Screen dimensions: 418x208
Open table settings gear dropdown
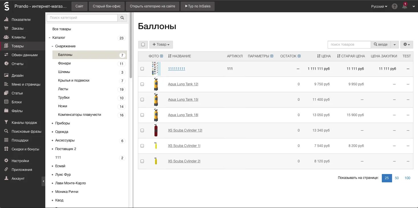pyautogui.click(x=407, y=45)
